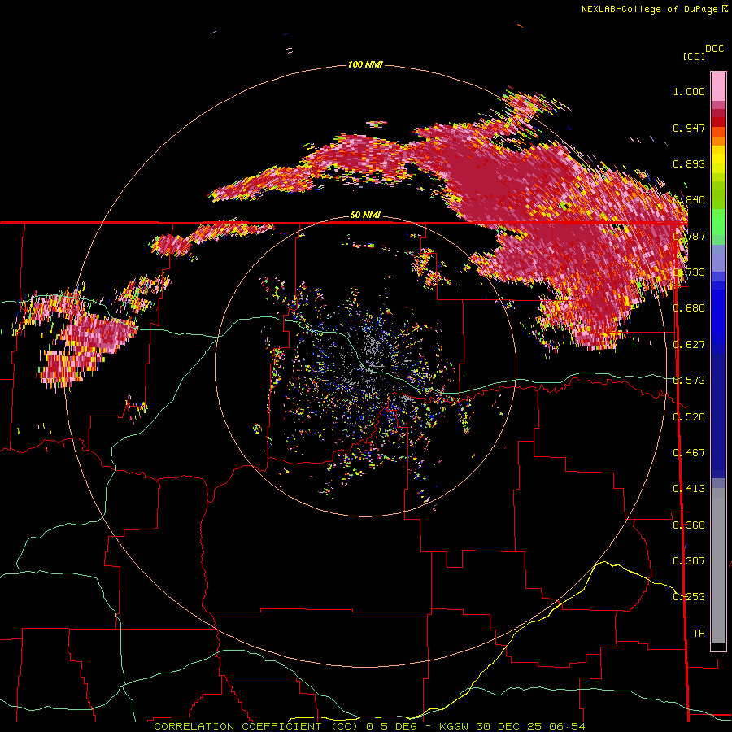Click the gray bottom color bar segment

pyautogui.click(x=718, y=565)
